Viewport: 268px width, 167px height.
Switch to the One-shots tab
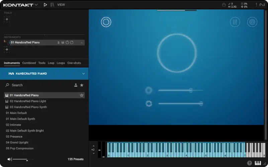click(74, 63)
